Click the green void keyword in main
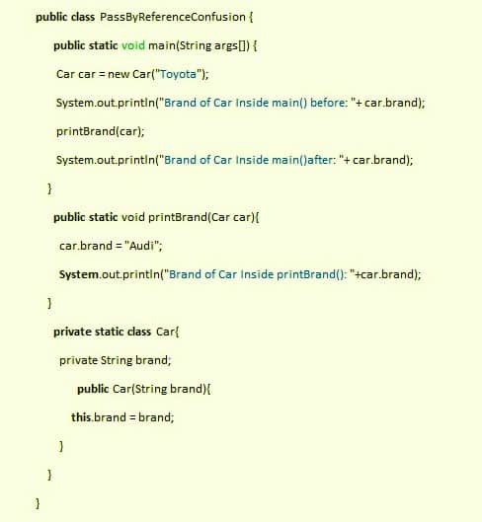The height and width of the screenshot is (522, 482). point(133,45)
